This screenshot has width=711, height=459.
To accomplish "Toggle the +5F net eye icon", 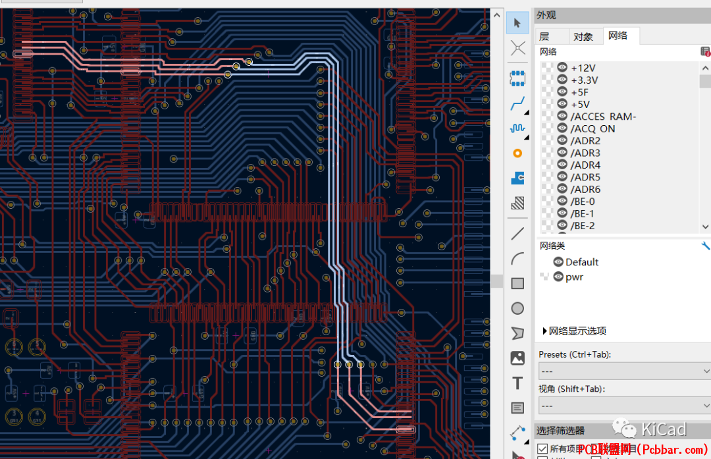I will click(x=562, y=92).
